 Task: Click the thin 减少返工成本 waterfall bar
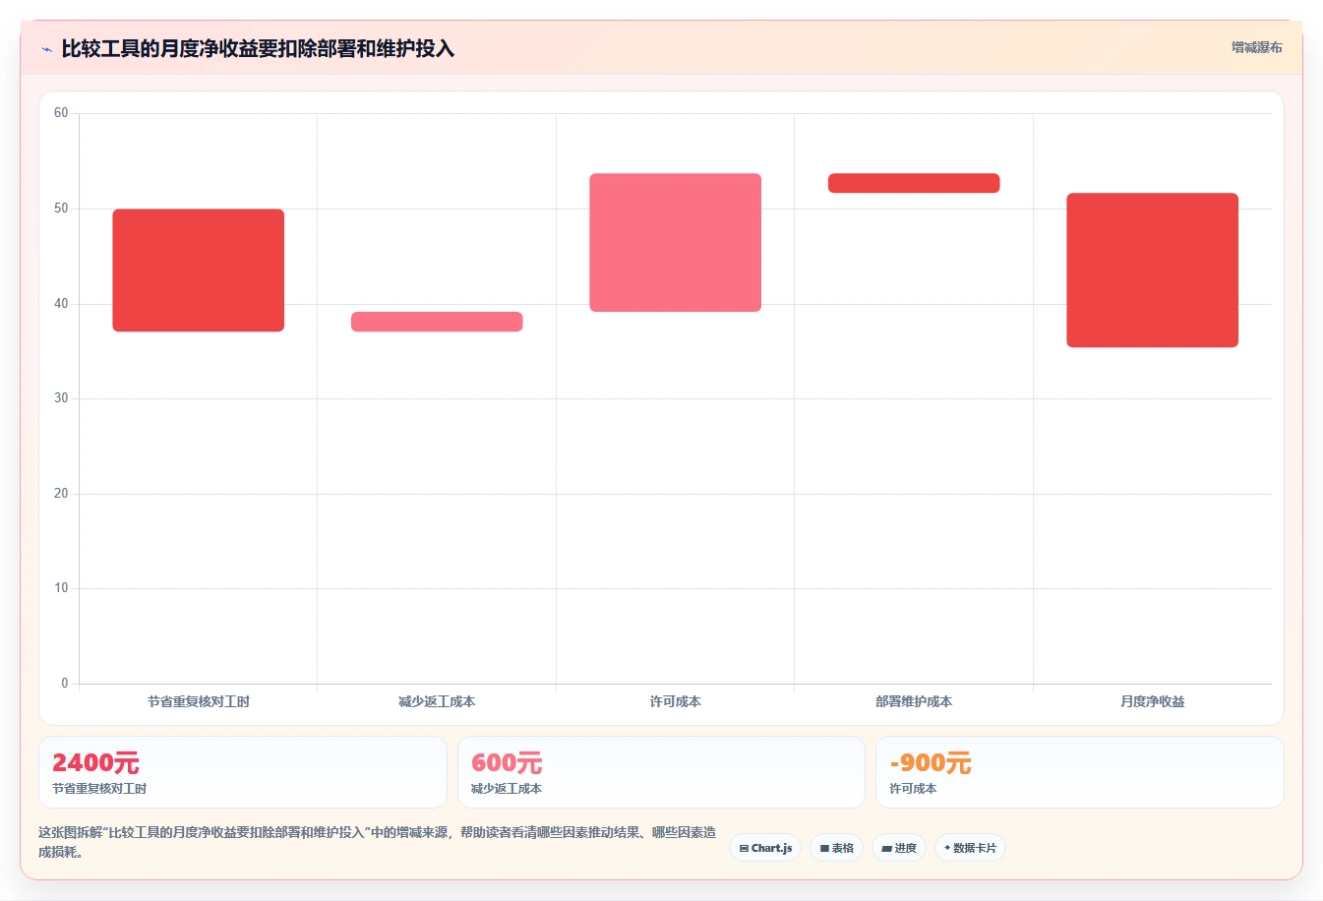point(437,322)
